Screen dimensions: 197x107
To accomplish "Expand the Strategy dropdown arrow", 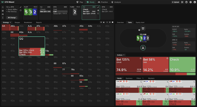I will pos(10,22).
